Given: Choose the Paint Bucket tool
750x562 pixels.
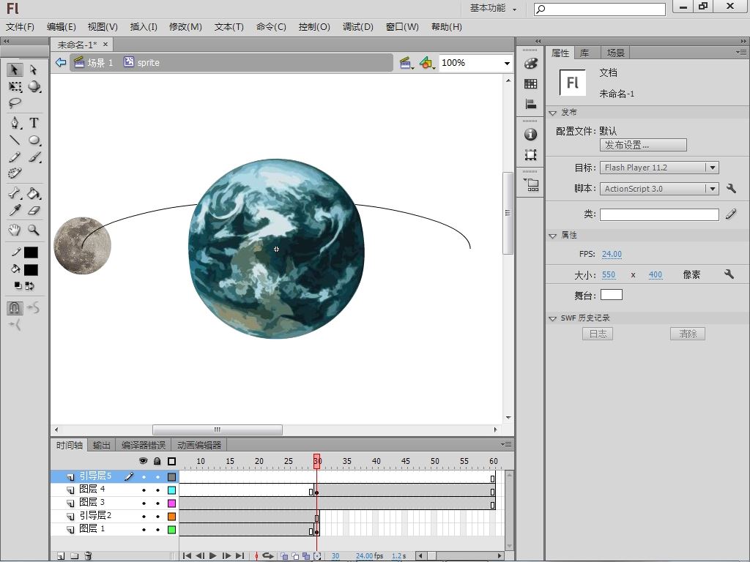Looking at the screenshot, I should (34, 194).
